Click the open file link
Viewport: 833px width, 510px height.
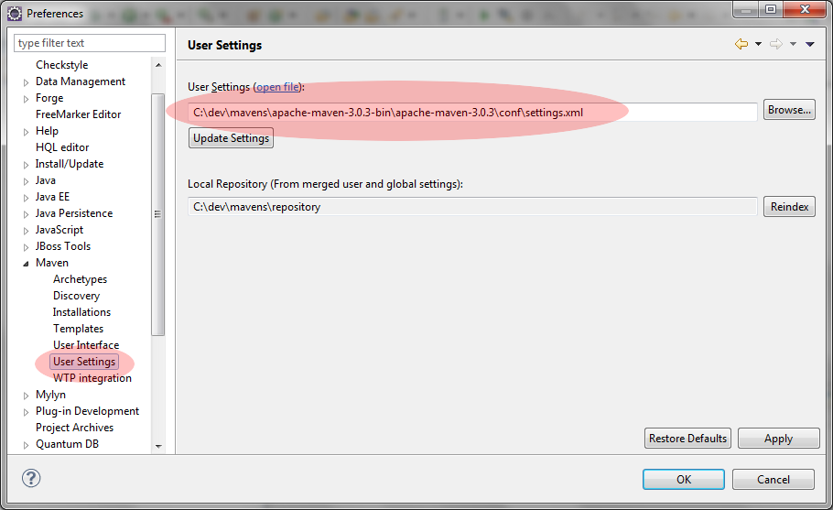[277, 87]
